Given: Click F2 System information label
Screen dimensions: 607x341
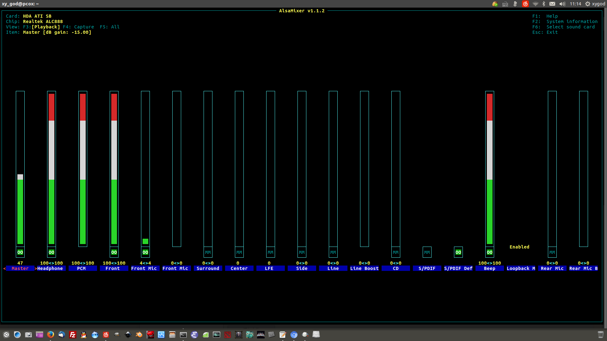Looking at the screenshot, I should [x=565, y=21].
